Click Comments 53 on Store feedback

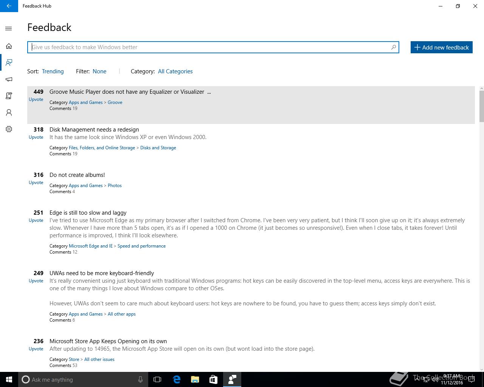point(63,365)
